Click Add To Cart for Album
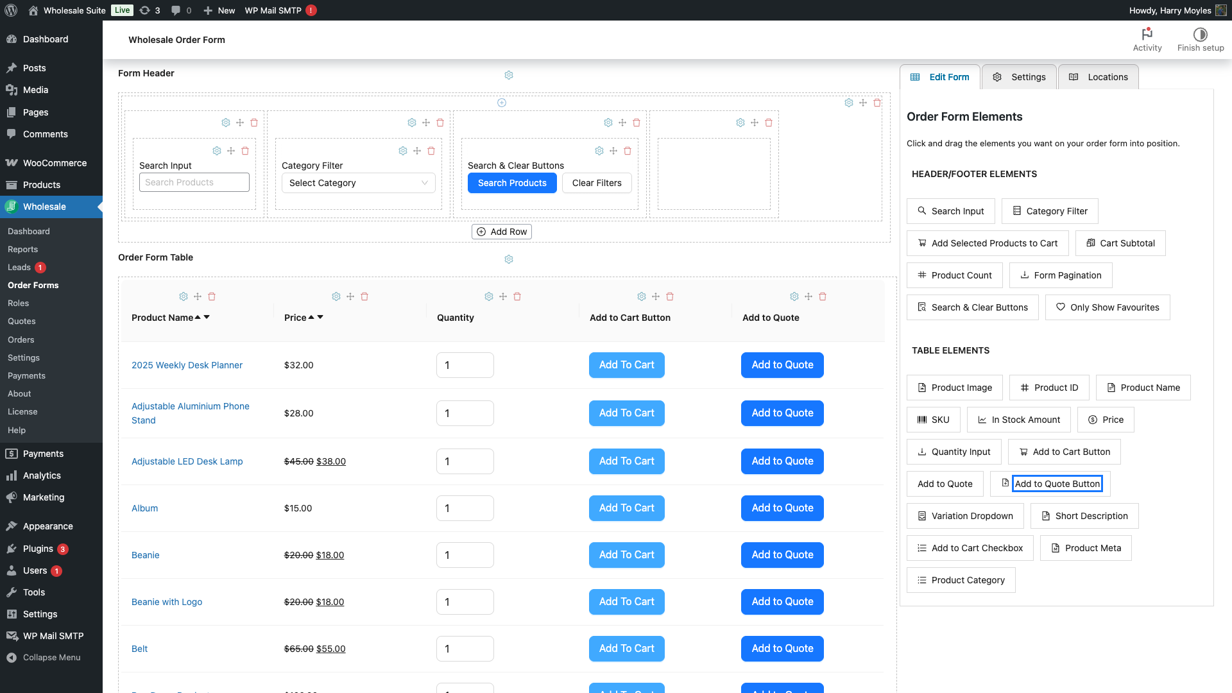This screenshot has height=693, width=1232. point(626,508)
